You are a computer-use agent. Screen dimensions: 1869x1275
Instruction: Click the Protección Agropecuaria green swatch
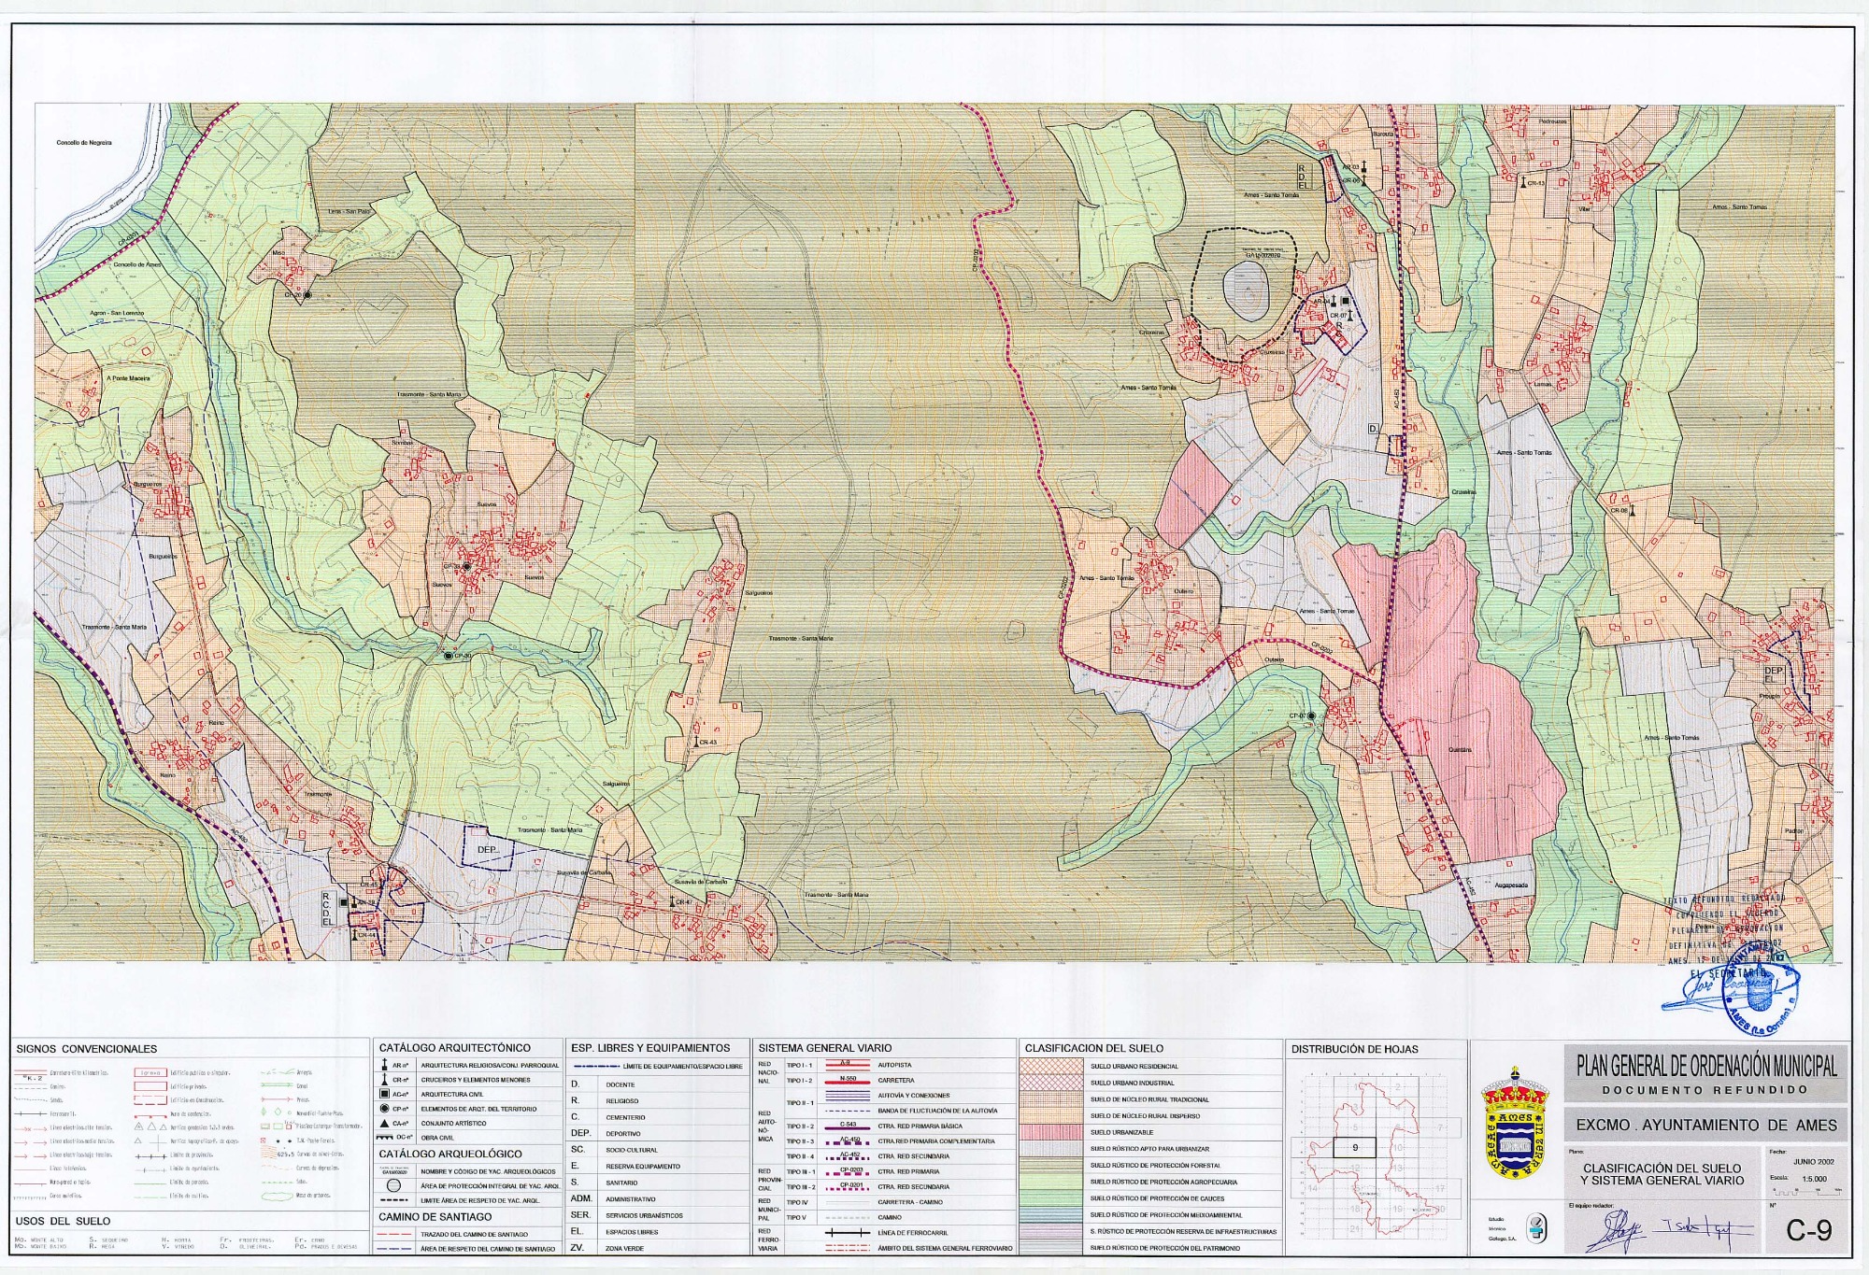(x=1051, y=1182)
